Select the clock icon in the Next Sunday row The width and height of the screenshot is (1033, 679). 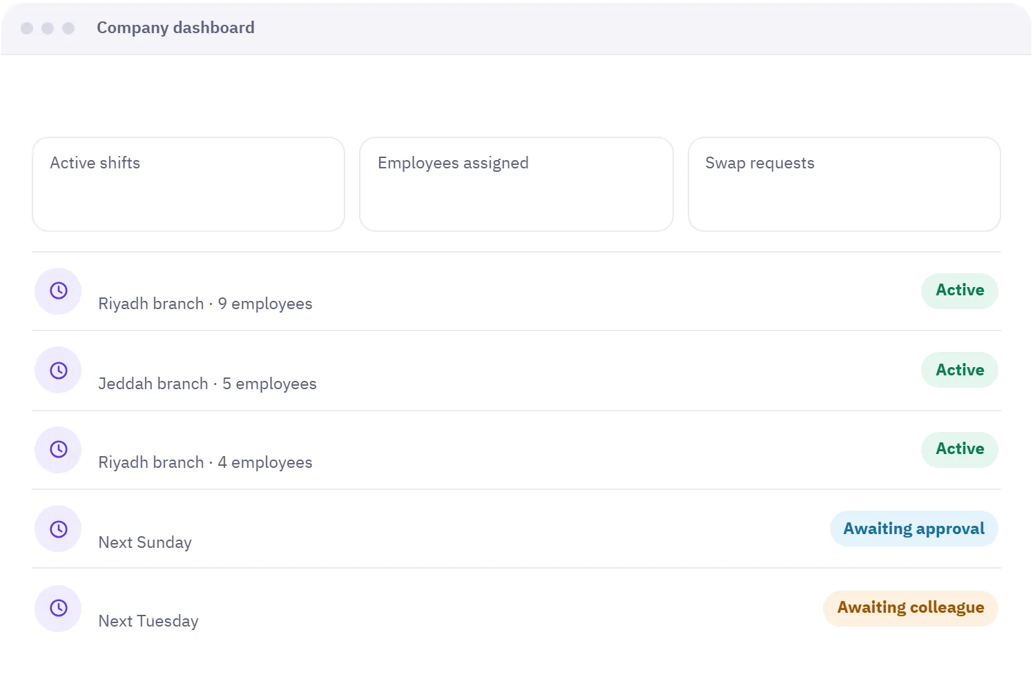[x=59, y=529]
